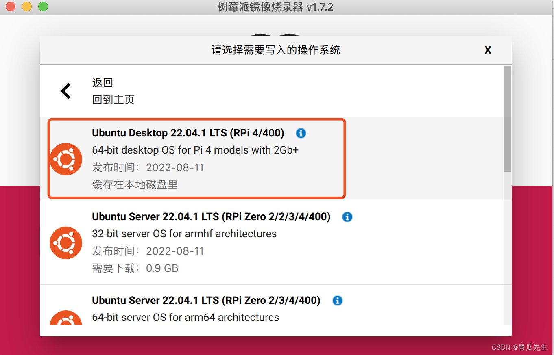The image size is (554, 355).
Task: Click the dialog title 请选择需要写入的操作系统
Action: pyautogui.click(x=276, y=50)
